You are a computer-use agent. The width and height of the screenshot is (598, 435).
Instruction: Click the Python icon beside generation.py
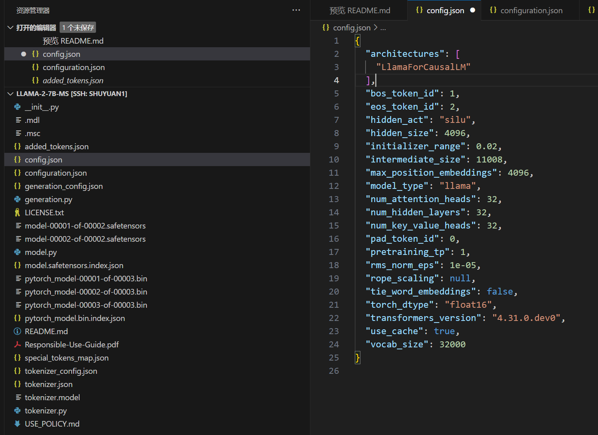18,199
